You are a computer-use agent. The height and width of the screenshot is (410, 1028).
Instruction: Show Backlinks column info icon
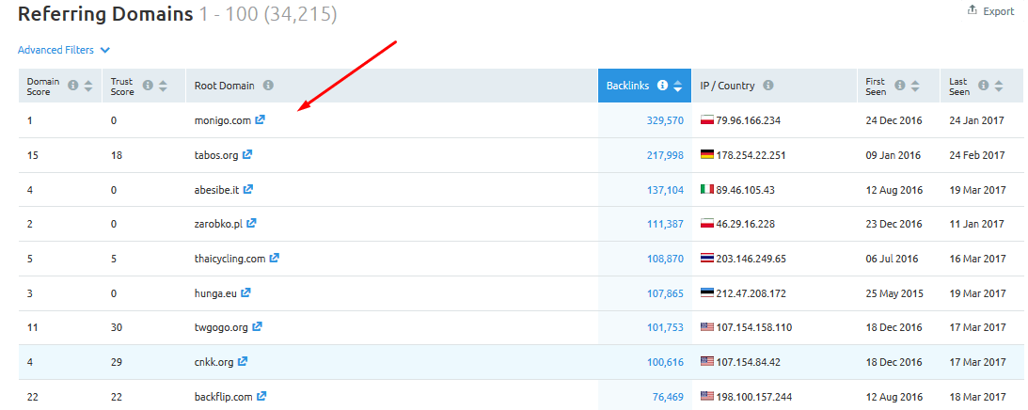pyautogui.click(x=662, y=86)
